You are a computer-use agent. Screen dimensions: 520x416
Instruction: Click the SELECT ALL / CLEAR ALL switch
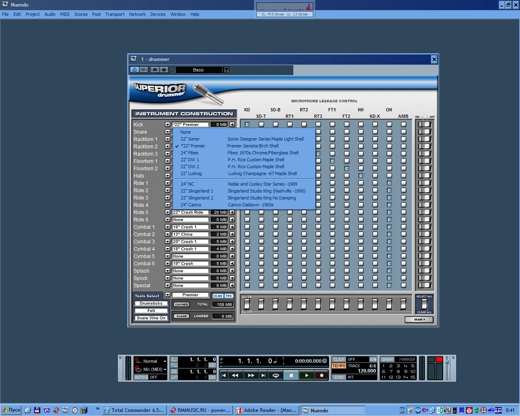click(424, 304)
